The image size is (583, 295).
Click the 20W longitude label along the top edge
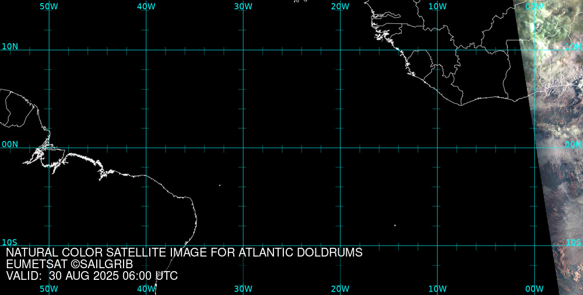click(x=340, y=6)
